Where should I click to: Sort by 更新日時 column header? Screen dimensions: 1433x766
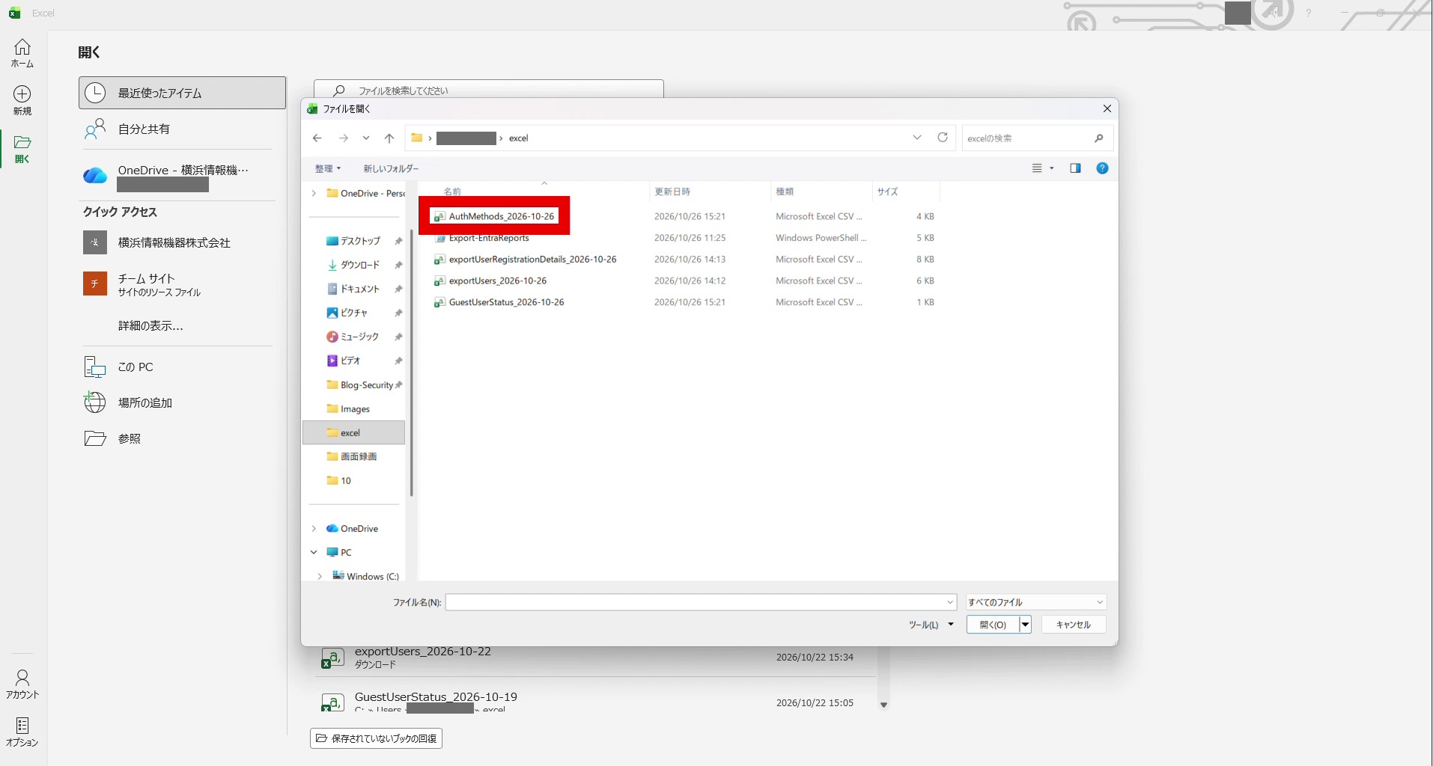tap(672, 191)
